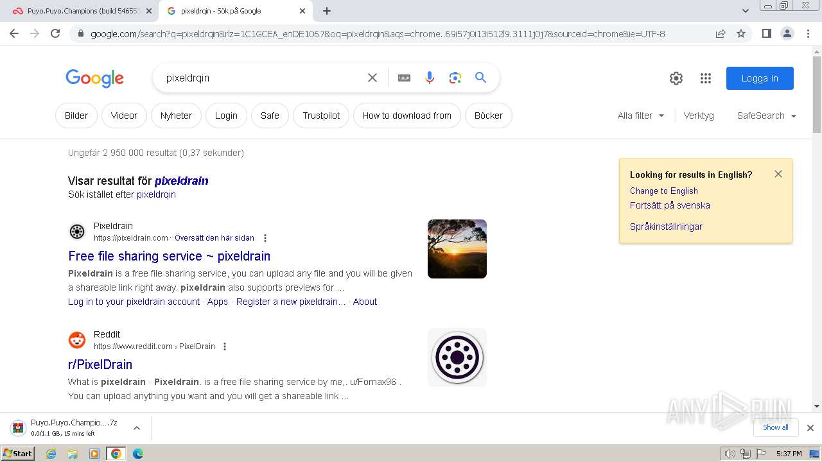Filter results by Bilder
Viewport: 822px width, 462px height.
point(76,116)
